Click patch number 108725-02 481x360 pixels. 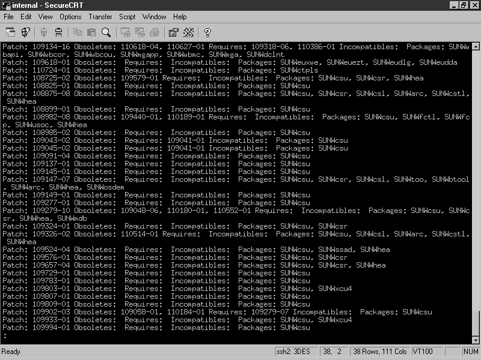point(51,78)
